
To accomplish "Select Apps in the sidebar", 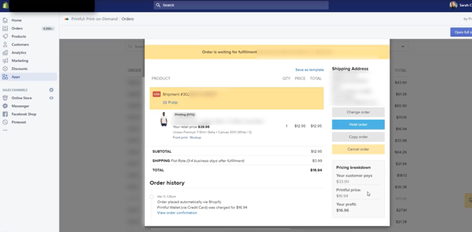I will pos(16,77).
